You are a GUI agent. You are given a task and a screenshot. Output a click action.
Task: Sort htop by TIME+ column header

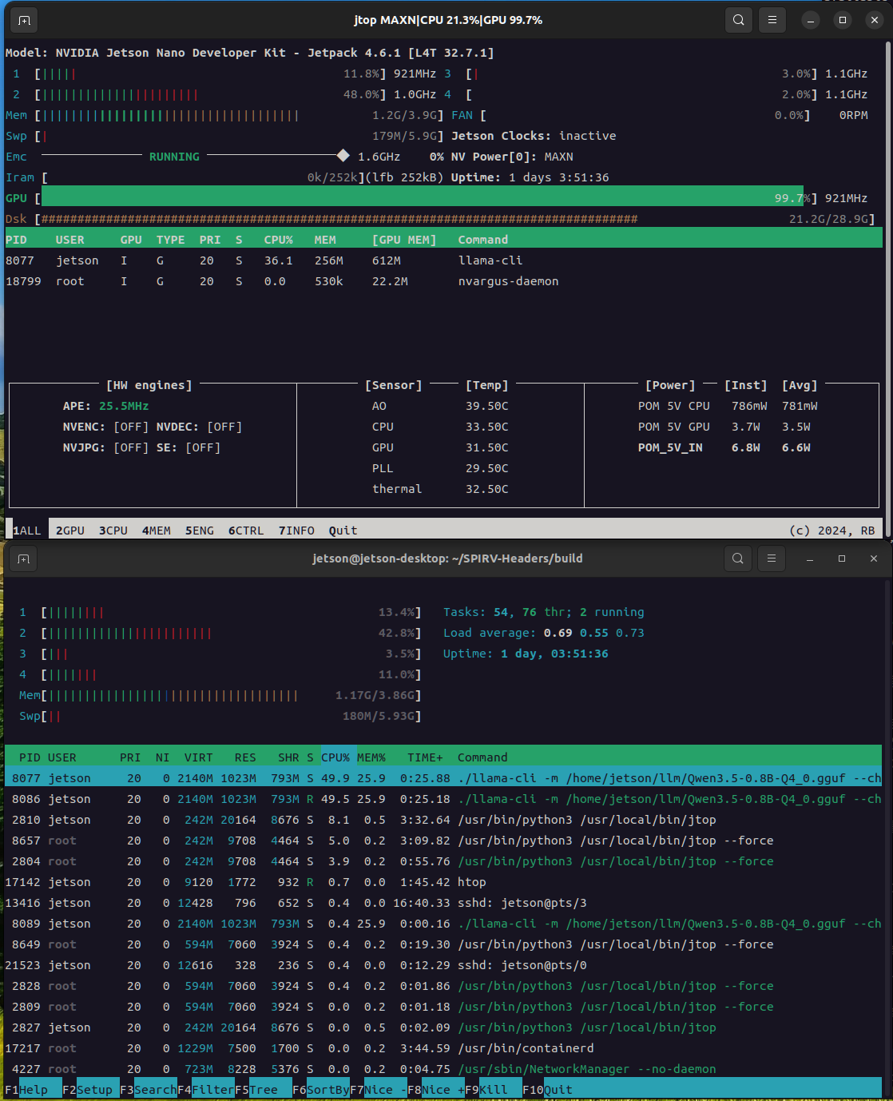[x=425, y=757]
